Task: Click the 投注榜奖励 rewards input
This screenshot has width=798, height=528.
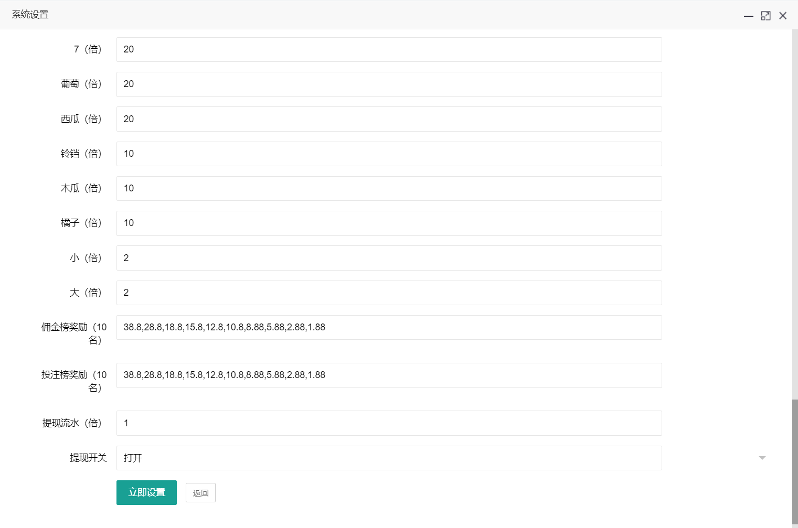Action: point(388,375)
